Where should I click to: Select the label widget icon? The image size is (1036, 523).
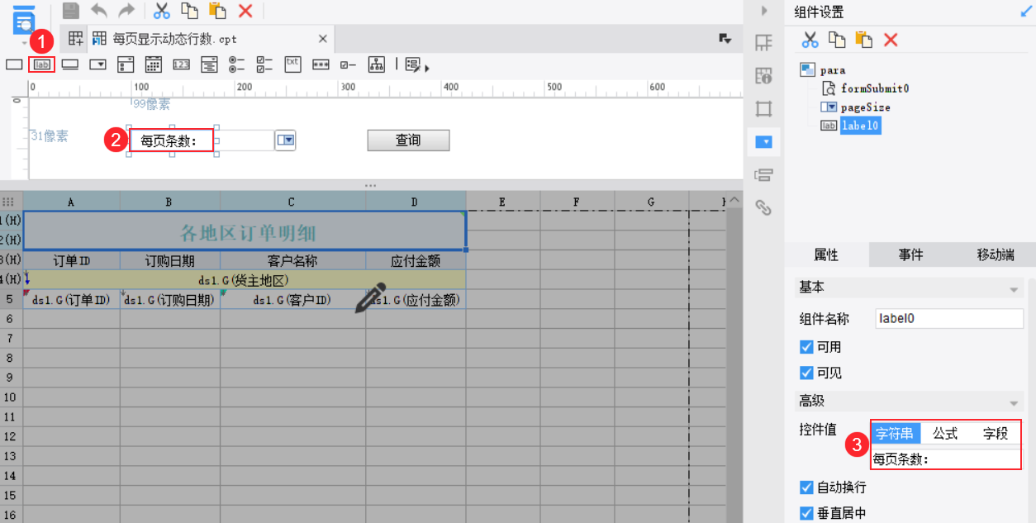41,64
